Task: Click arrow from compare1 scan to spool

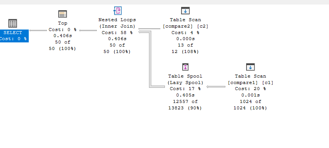Action: pyautogui.click(x=216, y=87)
